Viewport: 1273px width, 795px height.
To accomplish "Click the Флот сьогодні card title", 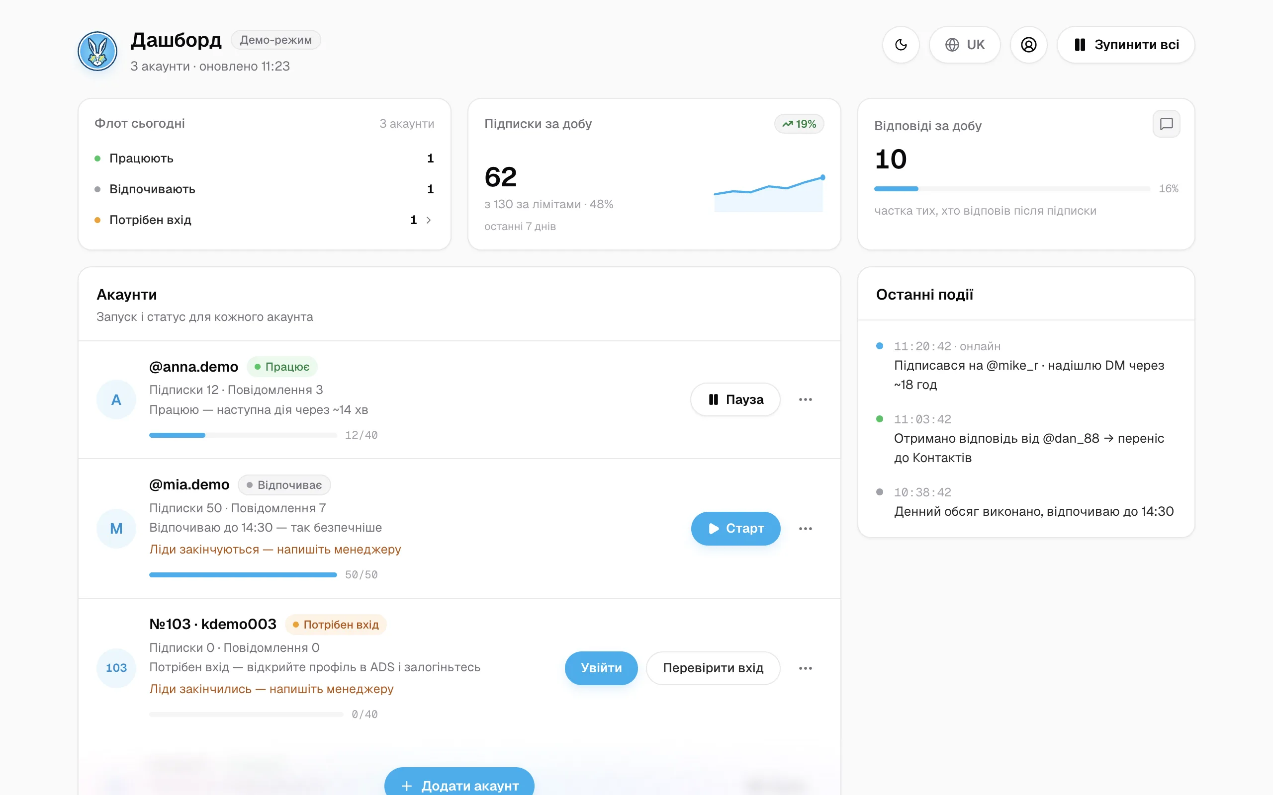I will pos(139,124).
